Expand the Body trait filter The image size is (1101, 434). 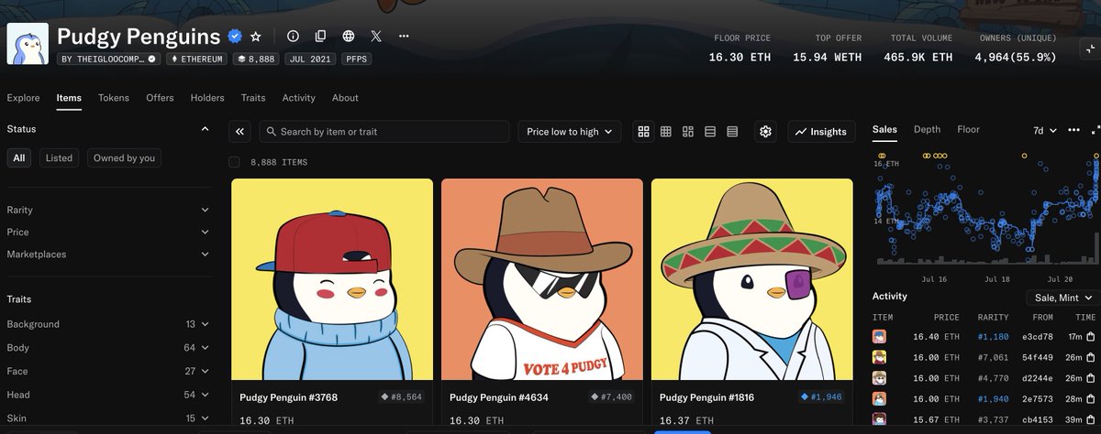pos(108,348)
